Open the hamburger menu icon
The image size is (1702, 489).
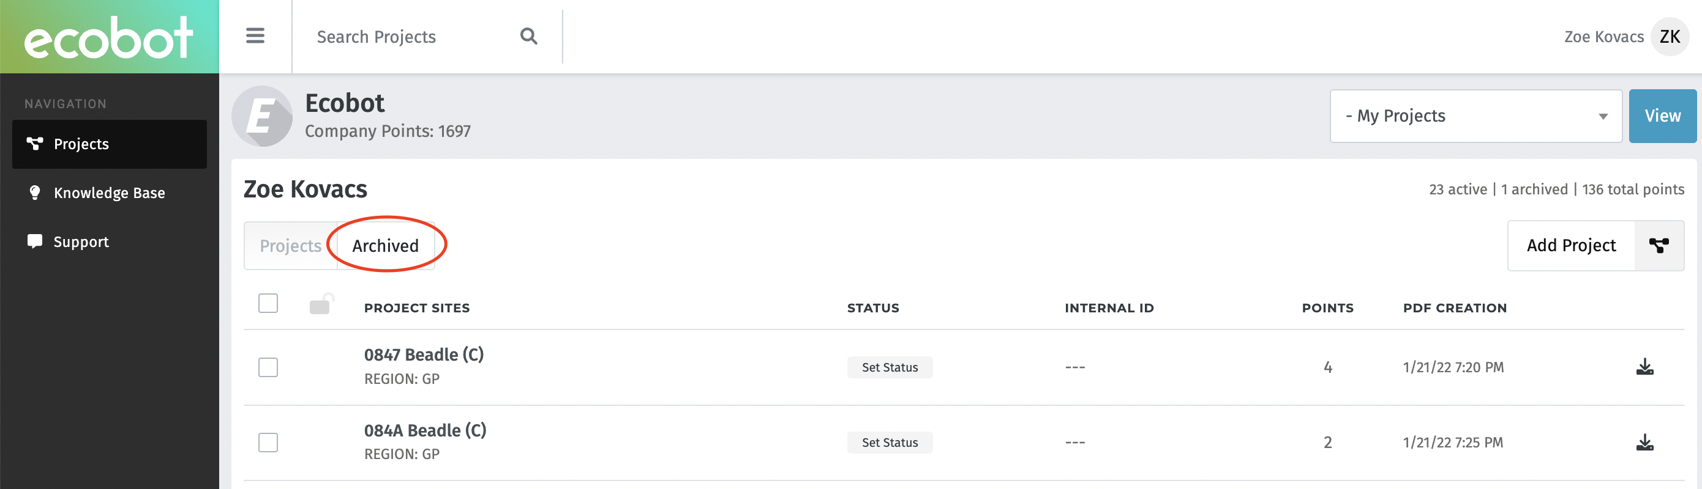click(x=255, y=36)
